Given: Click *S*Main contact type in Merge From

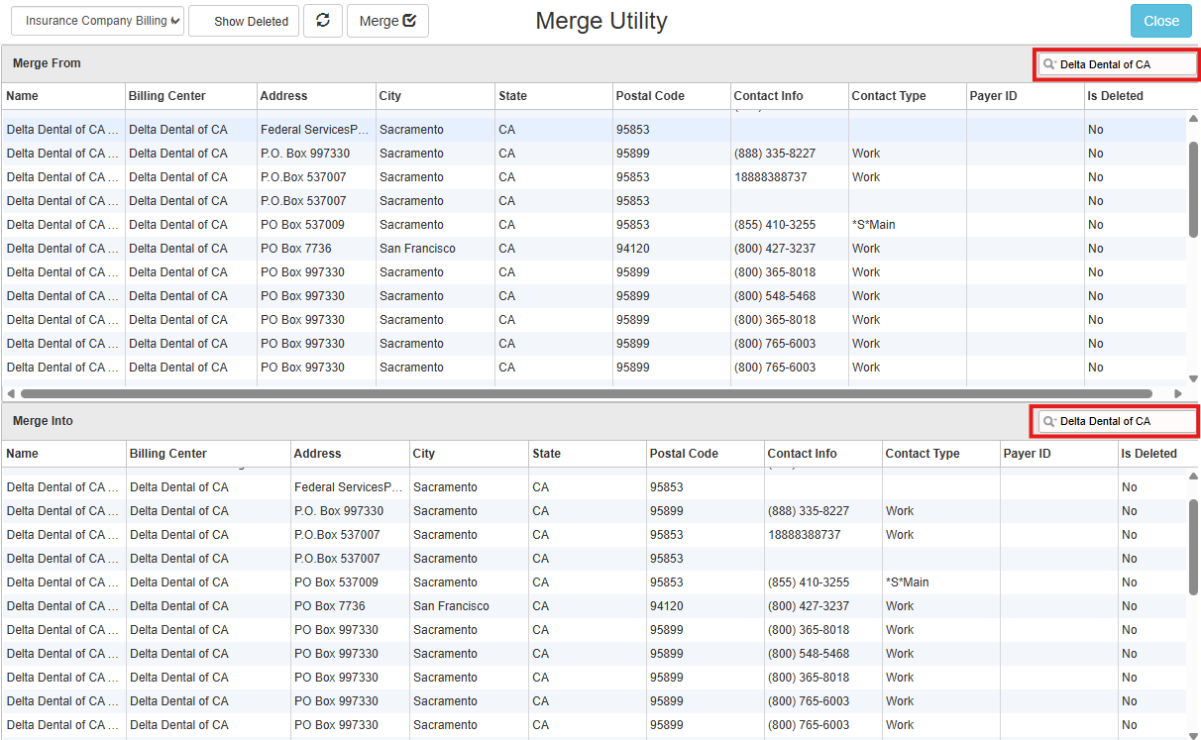Looking at the screenshot, I should [x=873, y=225].
